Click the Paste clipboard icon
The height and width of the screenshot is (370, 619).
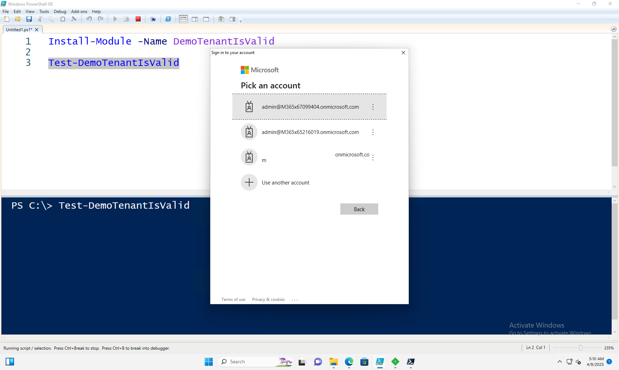(63, 19)
